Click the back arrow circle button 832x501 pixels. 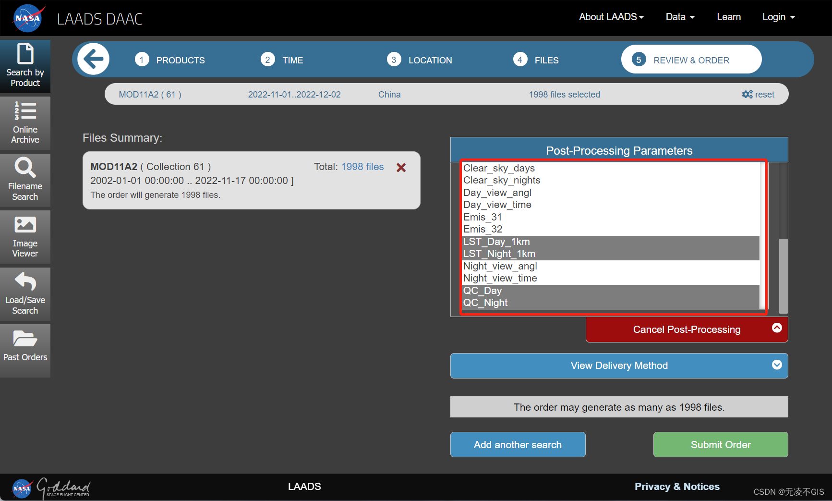pos(93,59)
